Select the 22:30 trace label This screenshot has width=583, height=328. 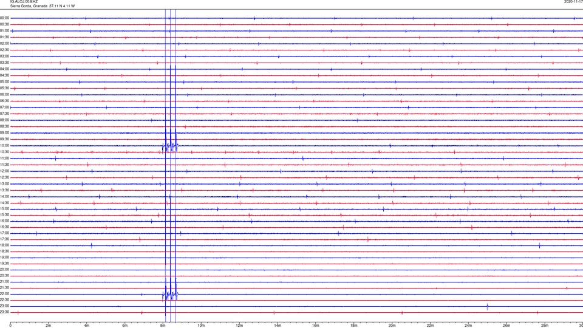click(x=4, y=299)
